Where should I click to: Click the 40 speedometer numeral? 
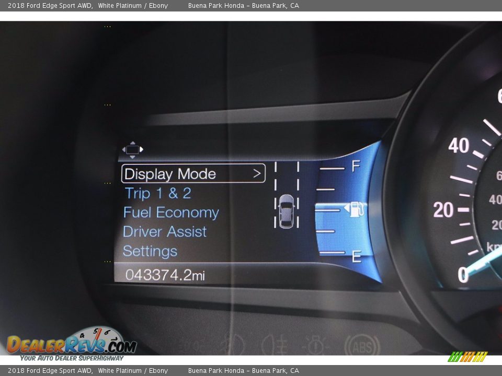[459, 146]
